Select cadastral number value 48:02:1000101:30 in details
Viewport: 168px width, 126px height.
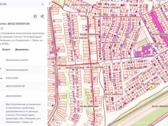(15, 86)
